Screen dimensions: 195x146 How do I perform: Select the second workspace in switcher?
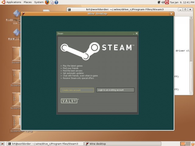188,144
